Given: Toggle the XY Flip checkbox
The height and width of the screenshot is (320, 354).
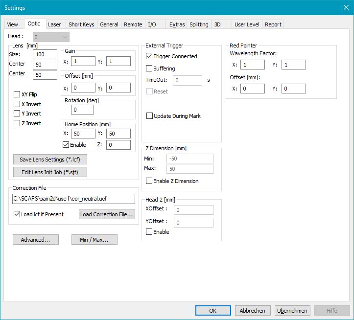Looking at the screenshot, I should point(17,94).
